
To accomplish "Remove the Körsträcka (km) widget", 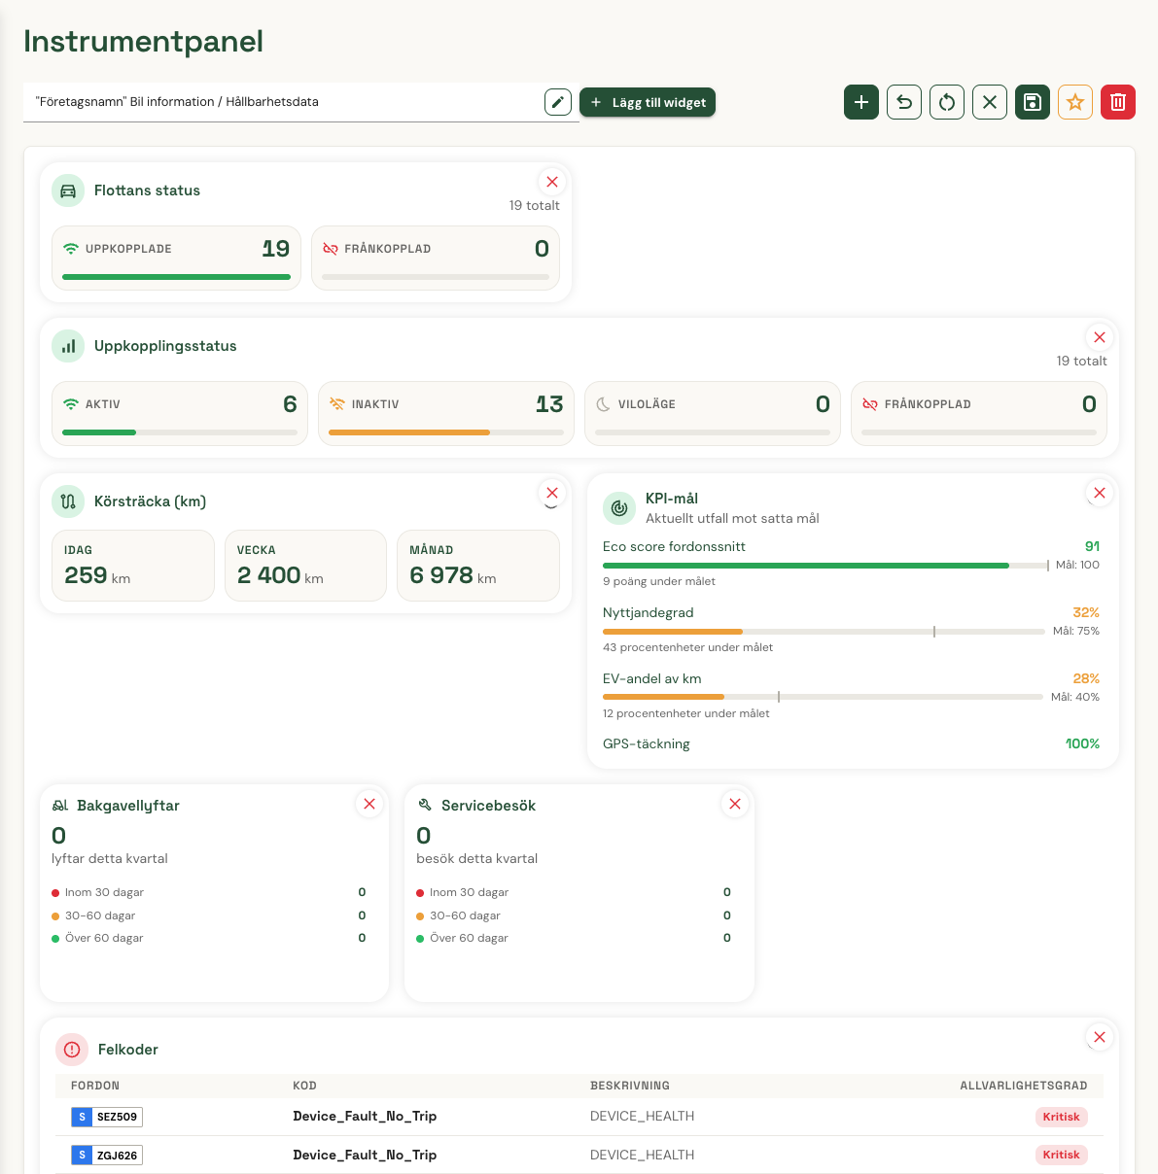I will [x=552, y=493].
